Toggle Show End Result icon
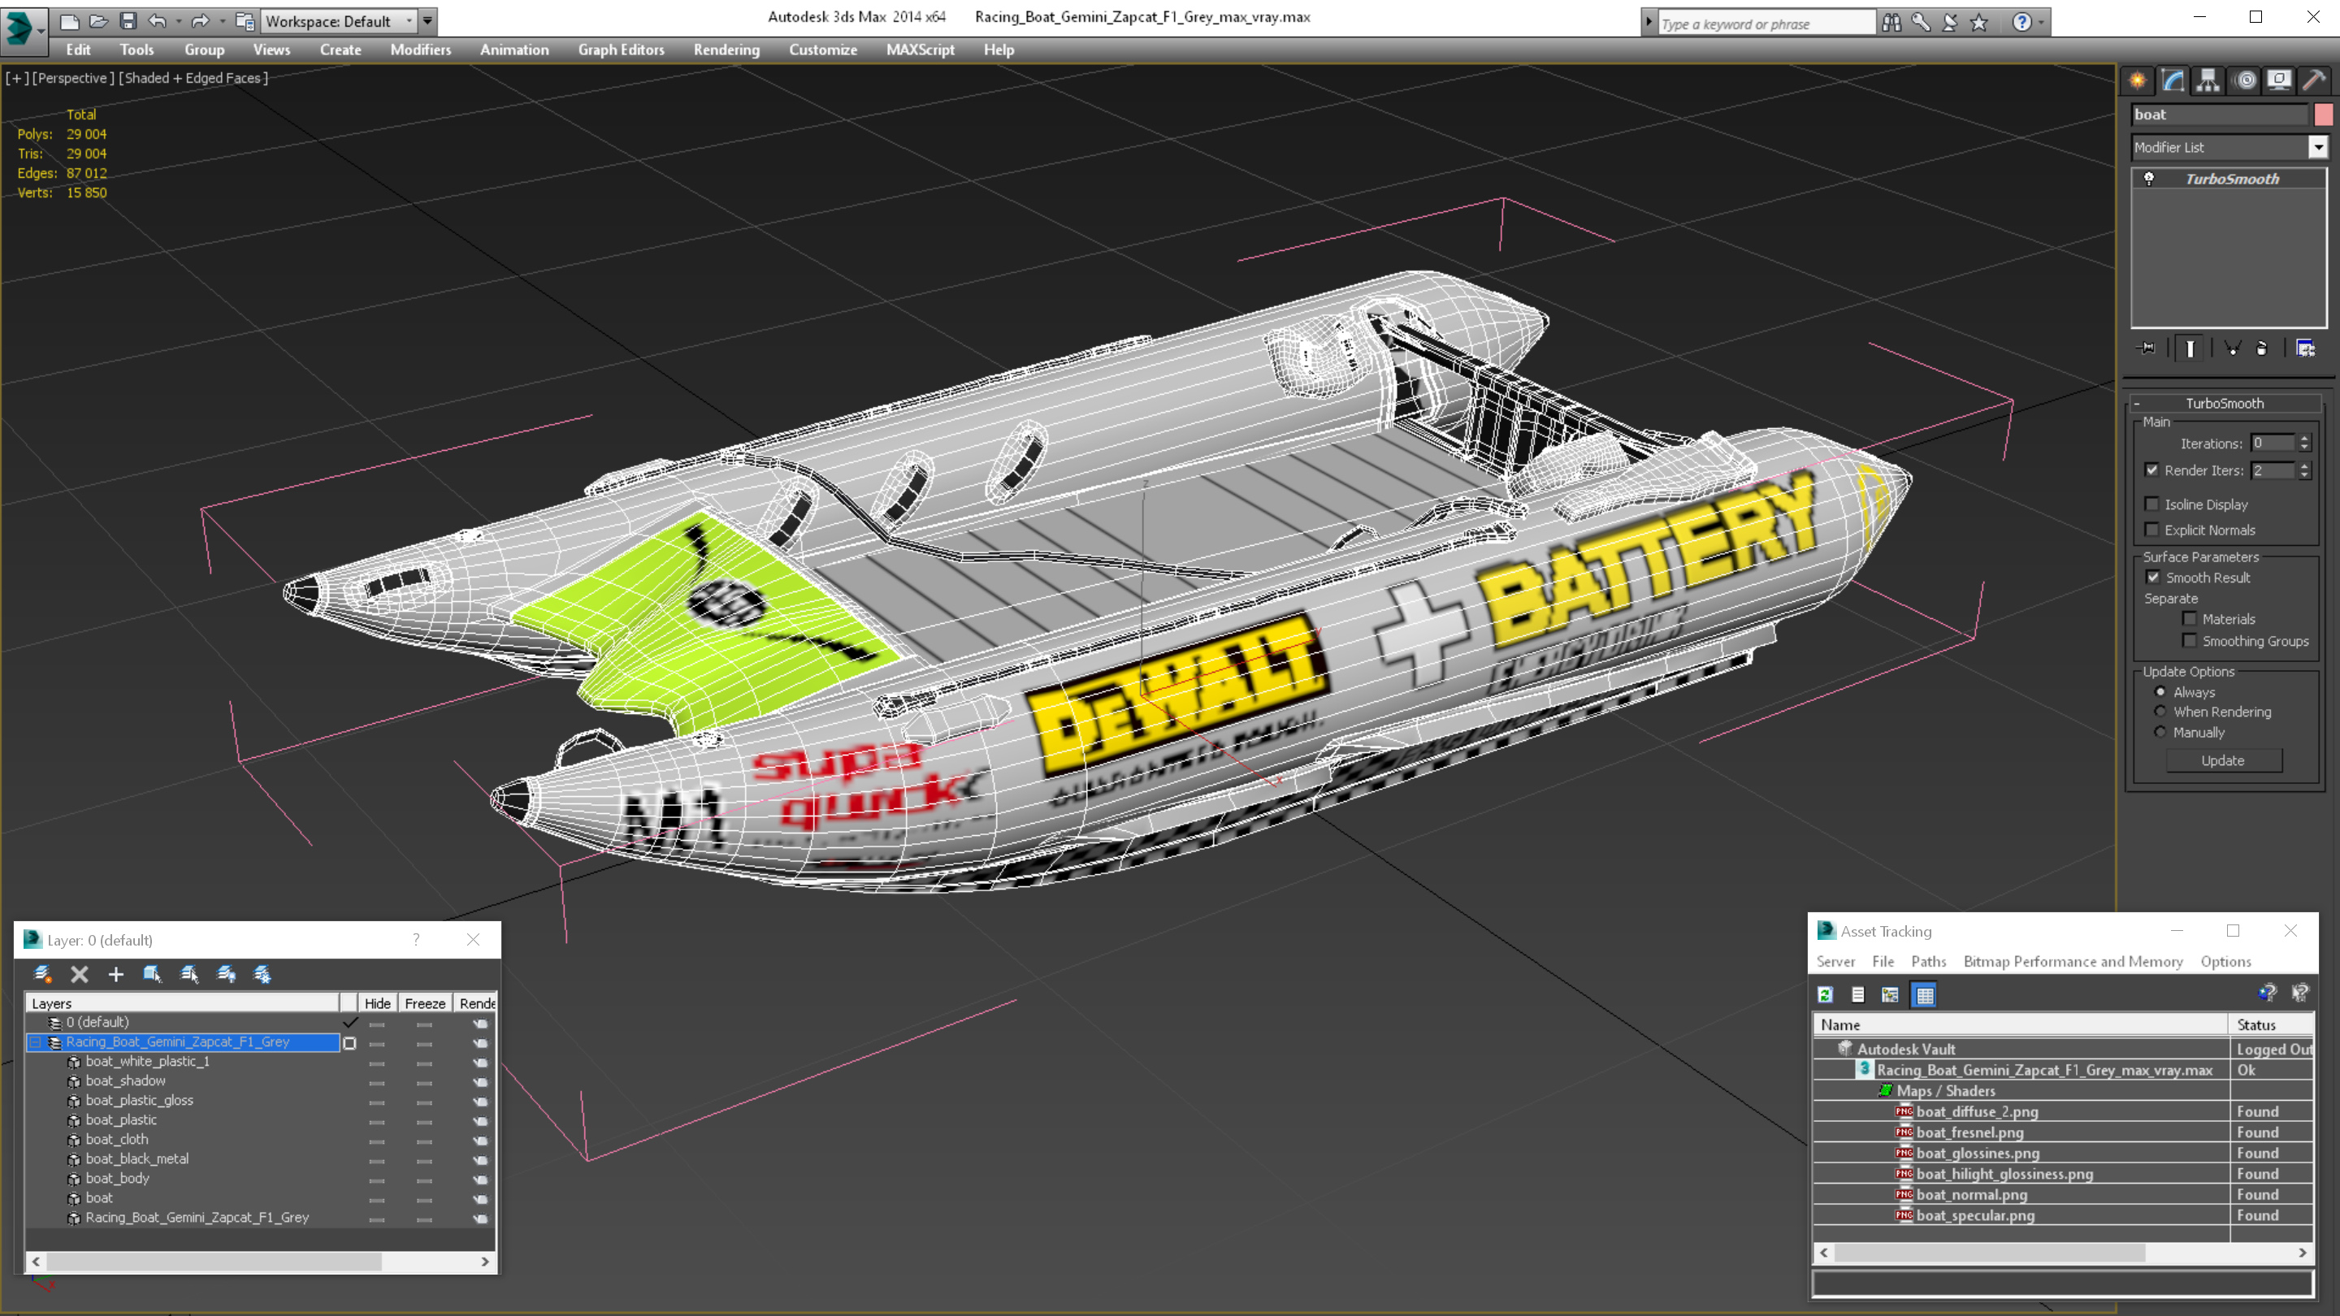The height and width of the screenshot is (1316, 2340). pos(2190,348)
